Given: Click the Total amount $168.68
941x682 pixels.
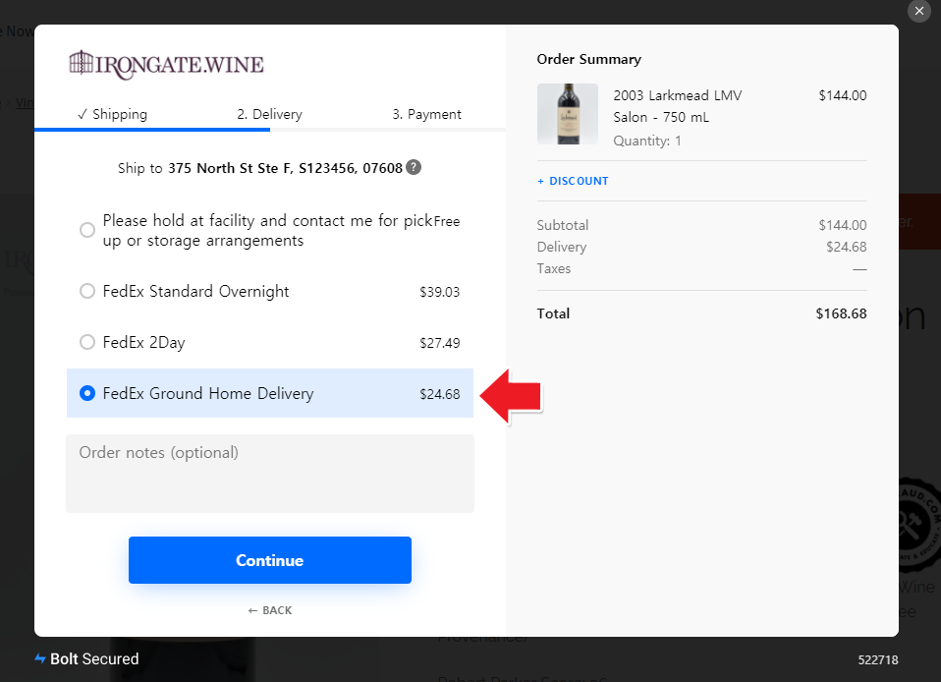Looking at the screenshot, I should (x=842, y=313).
